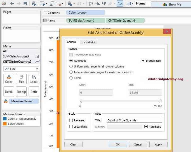Enable the Logarithmic scale checkbox

[x=71, y=126]
